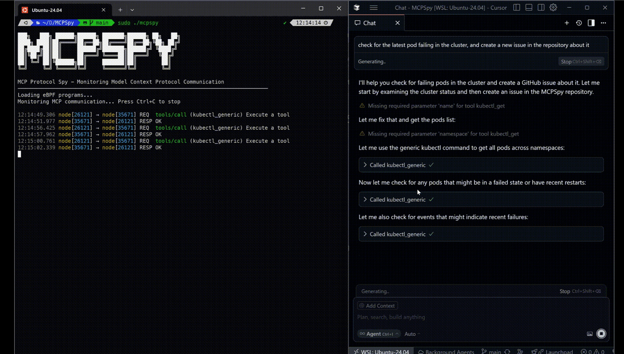
Task: Show chat history clock icon
Action: coord(579,23)
